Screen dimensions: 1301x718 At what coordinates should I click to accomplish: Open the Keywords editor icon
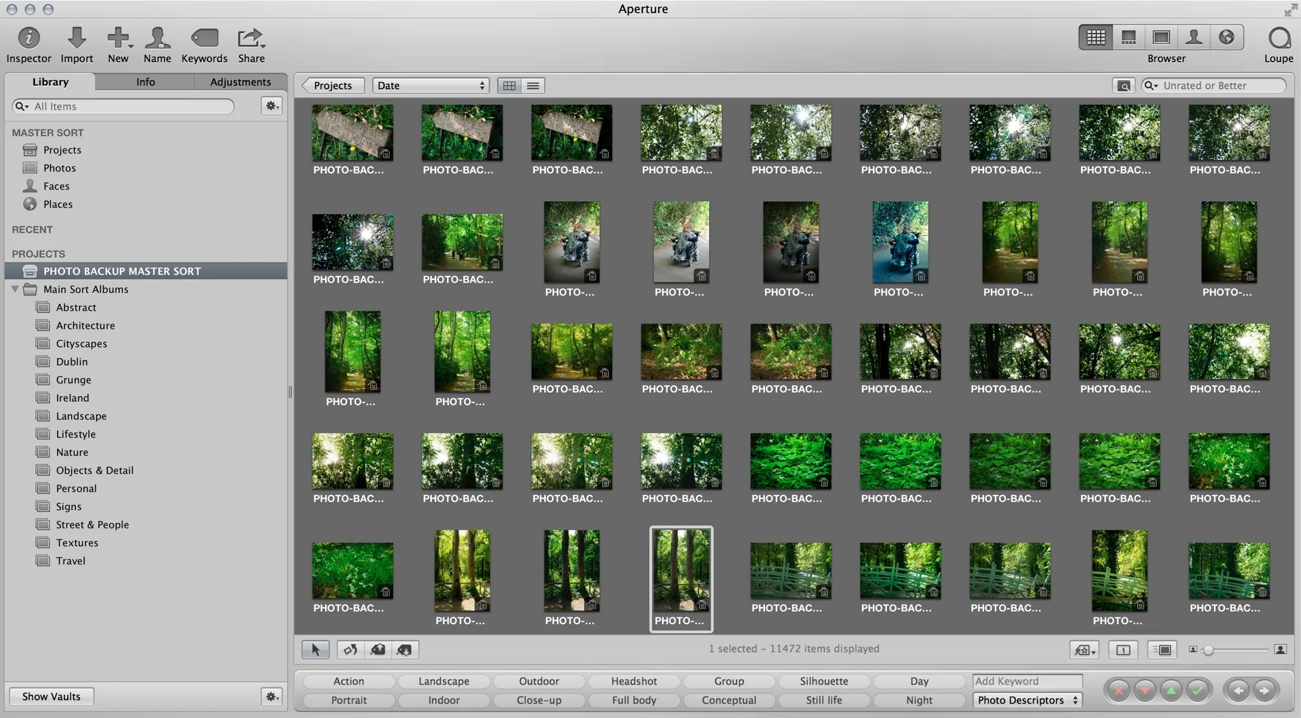(204, 39)
